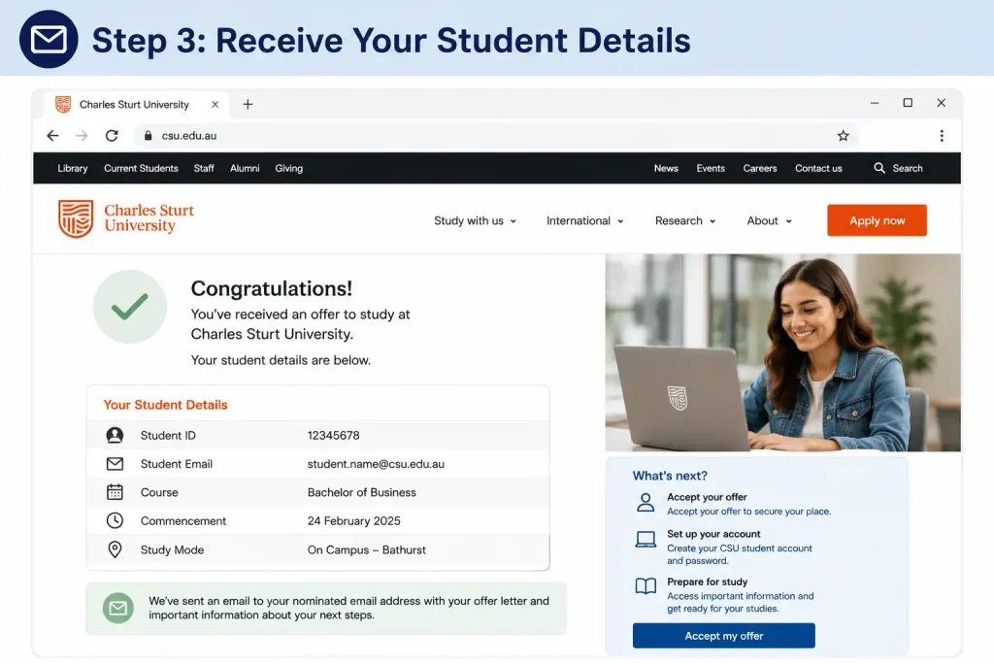Close the Charles Sturt University tab
The width and height of the screenshot is (994, 663).
coord(215,104)
